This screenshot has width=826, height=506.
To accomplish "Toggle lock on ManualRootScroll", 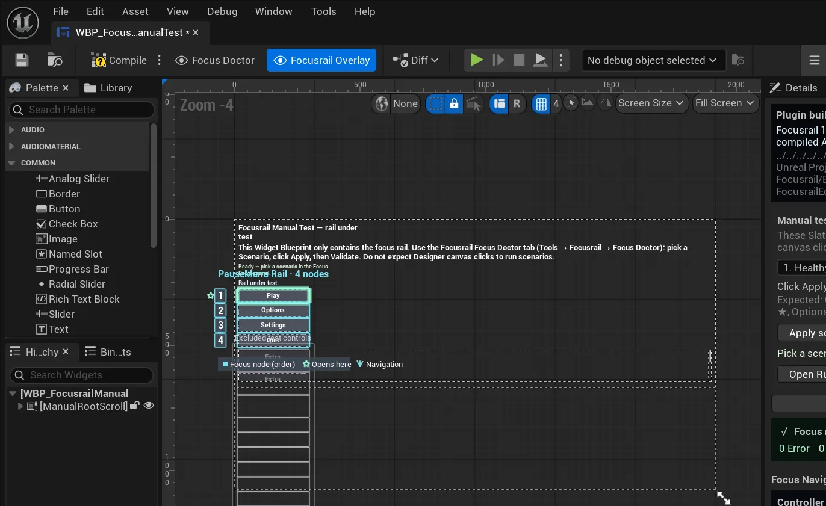I will [x=135, y=406].
